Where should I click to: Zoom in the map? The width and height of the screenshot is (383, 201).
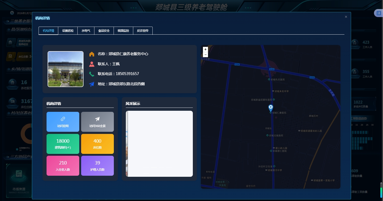point(205,49)
